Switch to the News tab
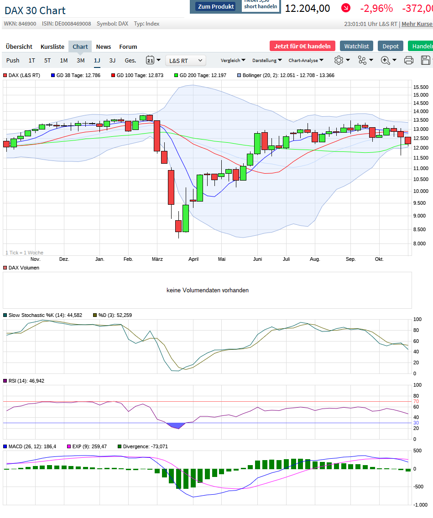This screenshot has height=518, width=433. point(104,47)
